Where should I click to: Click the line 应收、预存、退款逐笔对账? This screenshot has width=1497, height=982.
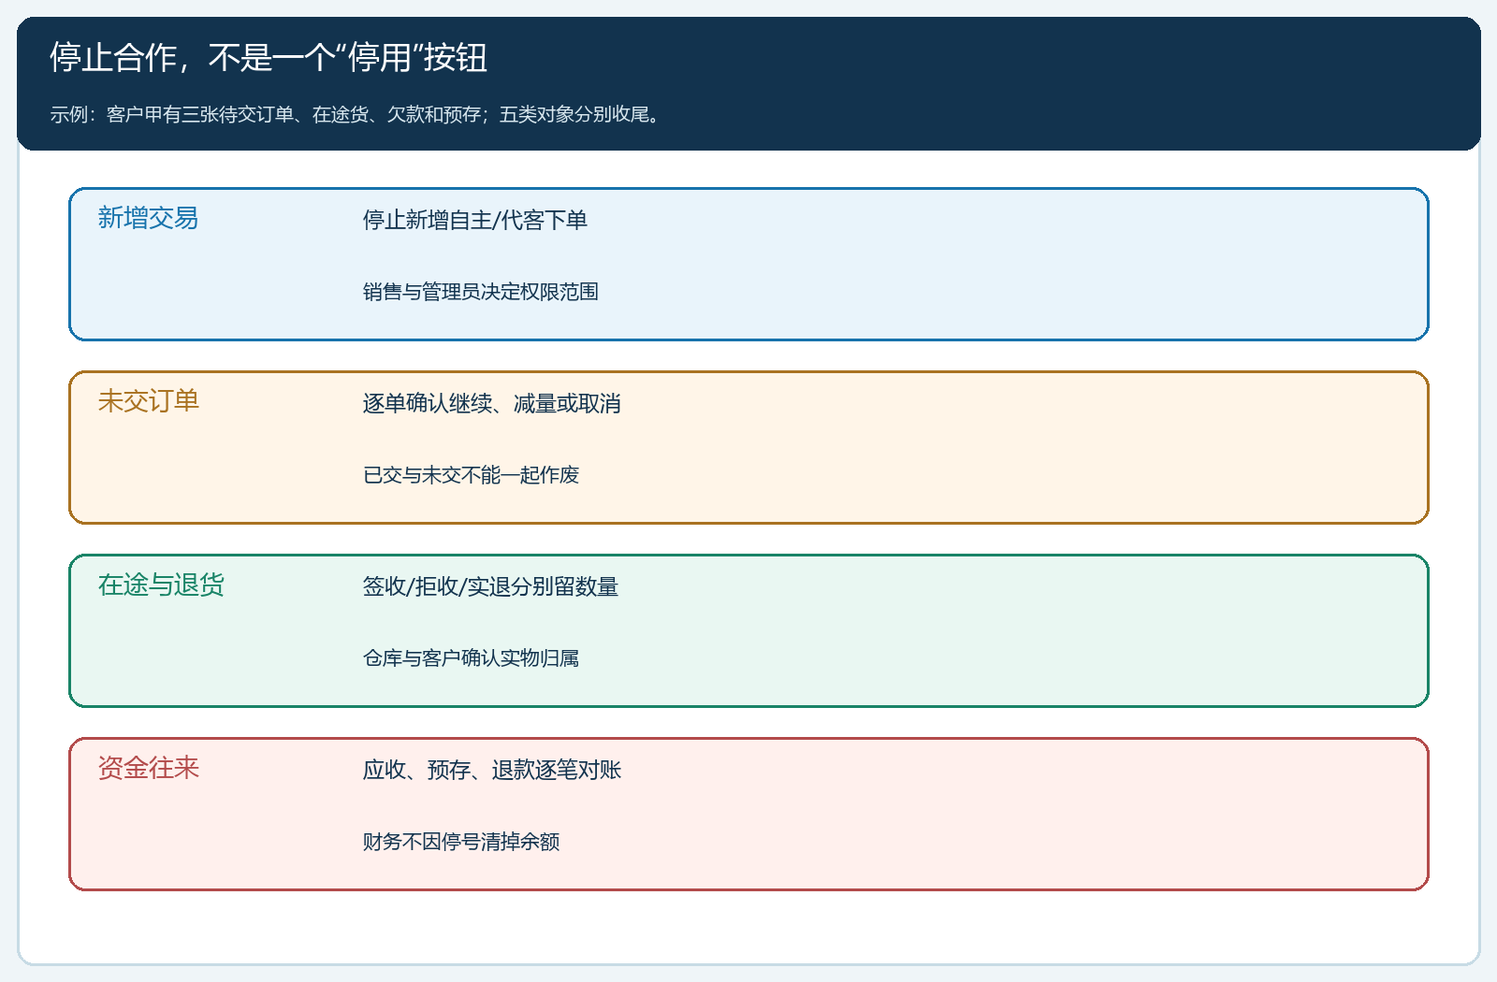[492, 770]
